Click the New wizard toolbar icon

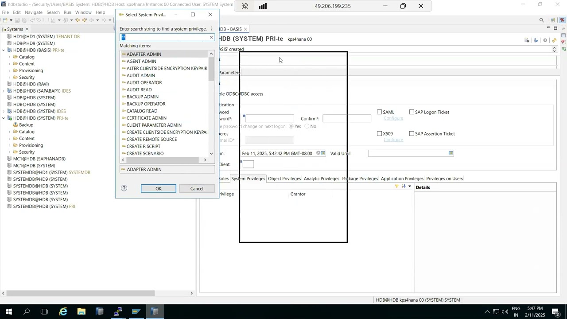5,20
